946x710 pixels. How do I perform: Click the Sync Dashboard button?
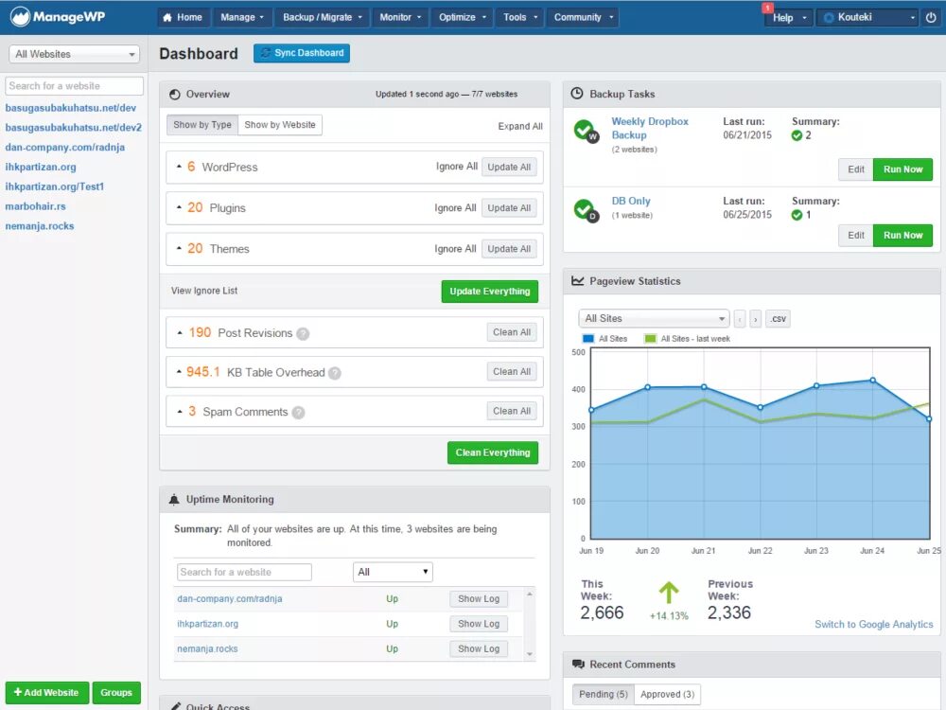click(x=302, y=53)
